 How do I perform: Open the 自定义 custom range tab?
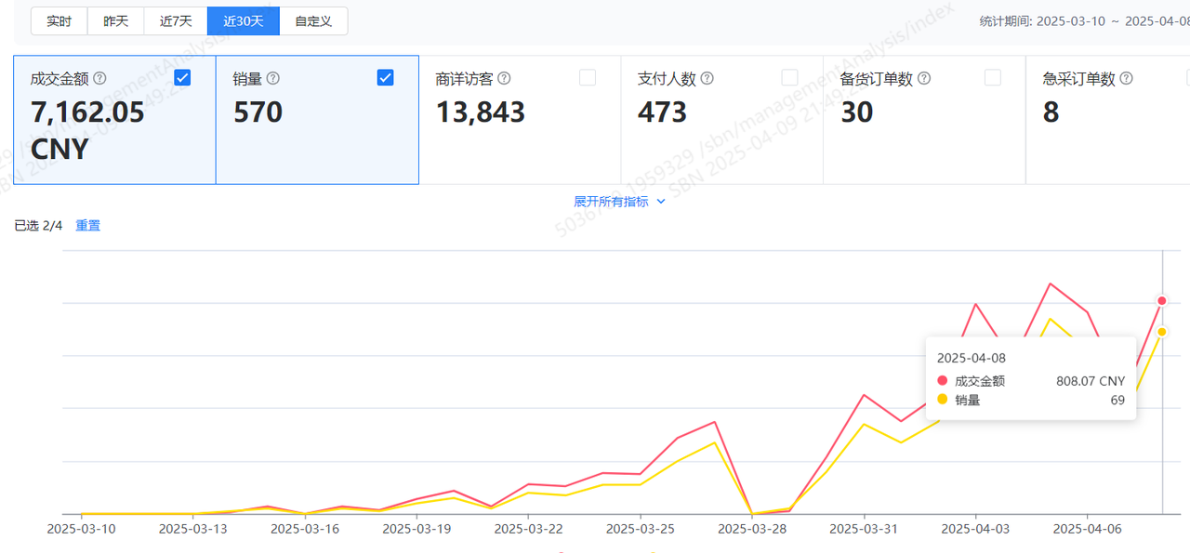pyautogui.click(x=313, y=21)
